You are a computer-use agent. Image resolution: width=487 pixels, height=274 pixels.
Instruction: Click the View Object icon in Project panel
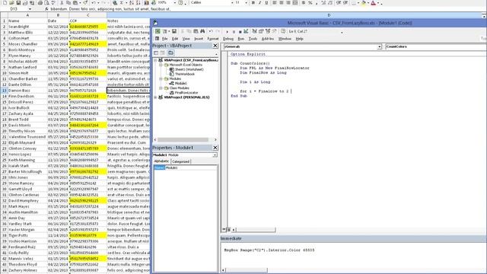[x=163, y=53]
